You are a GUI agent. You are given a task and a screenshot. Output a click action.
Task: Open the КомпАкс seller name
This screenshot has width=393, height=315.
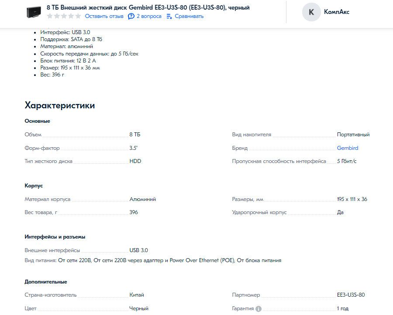(336, 12)
